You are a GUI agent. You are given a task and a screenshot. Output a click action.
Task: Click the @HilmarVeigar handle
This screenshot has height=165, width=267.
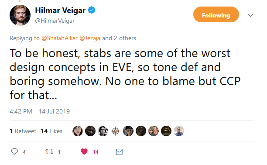55,21
